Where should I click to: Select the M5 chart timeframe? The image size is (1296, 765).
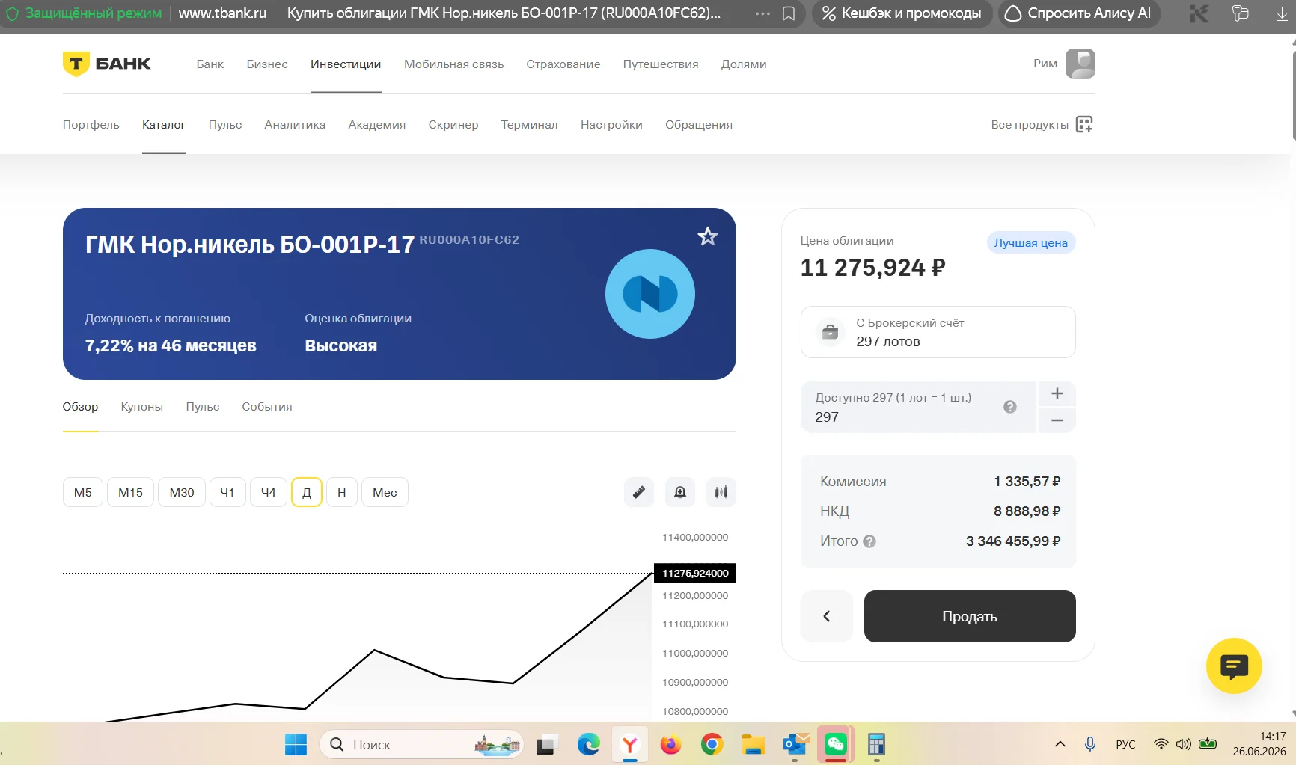[x=83, y=492]
